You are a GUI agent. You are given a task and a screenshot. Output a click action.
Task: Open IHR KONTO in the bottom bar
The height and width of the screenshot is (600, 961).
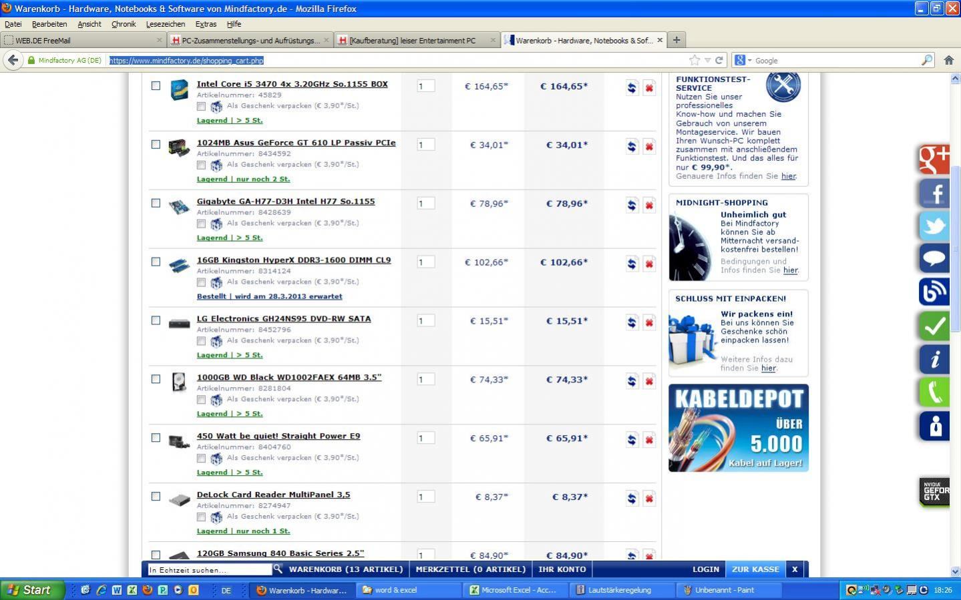click(562, 569)
